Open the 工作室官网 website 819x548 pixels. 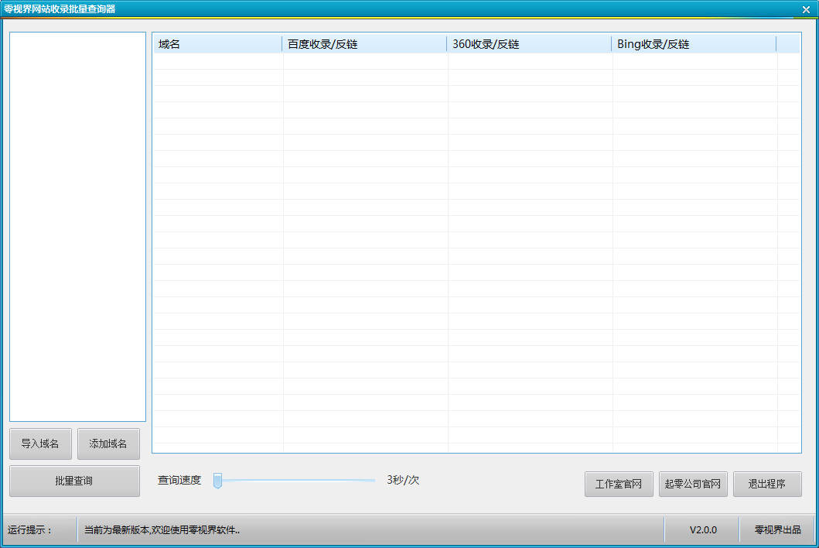coord(619,484)
